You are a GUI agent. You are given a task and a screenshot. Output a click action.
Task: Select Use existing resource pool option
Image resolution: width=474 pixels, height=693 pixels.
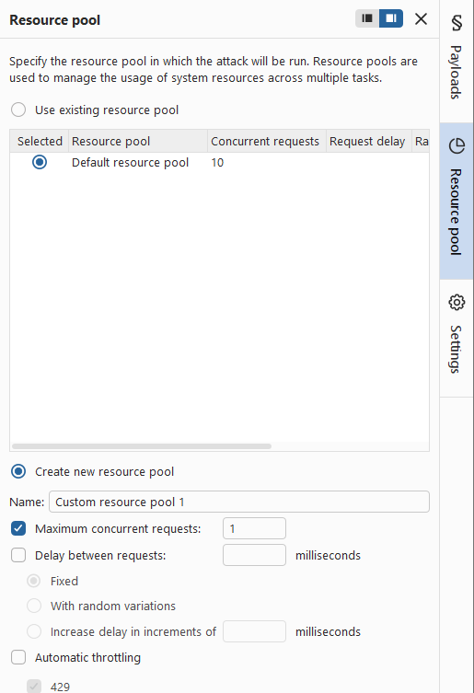18,110
